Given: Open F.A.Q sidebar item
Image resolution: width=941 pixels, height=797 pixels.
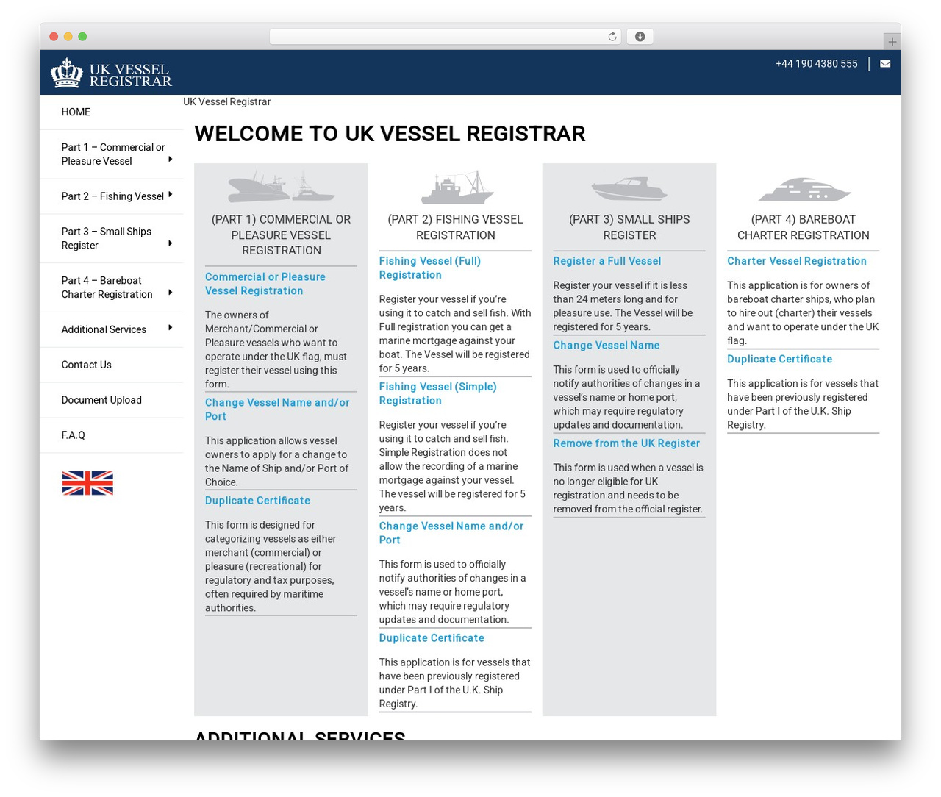Looking at the screenshot, I should [74, 435].
